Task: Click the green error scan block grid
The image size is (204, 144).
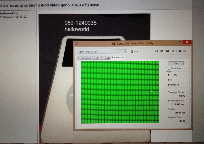Action: coord(120,92)
